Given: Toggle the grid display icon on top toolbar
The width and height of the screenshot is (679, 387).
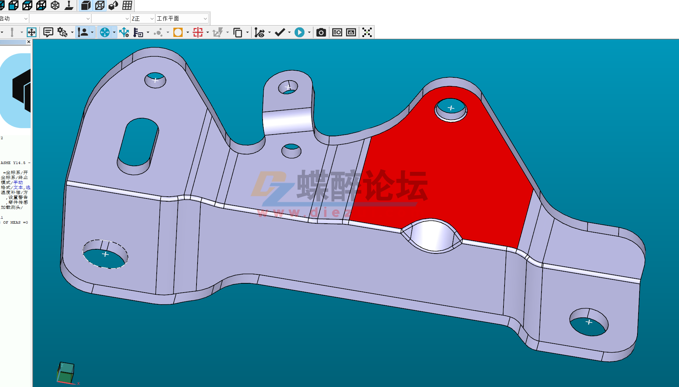Looking at the screenshot, I should click(x=127, y=5).
